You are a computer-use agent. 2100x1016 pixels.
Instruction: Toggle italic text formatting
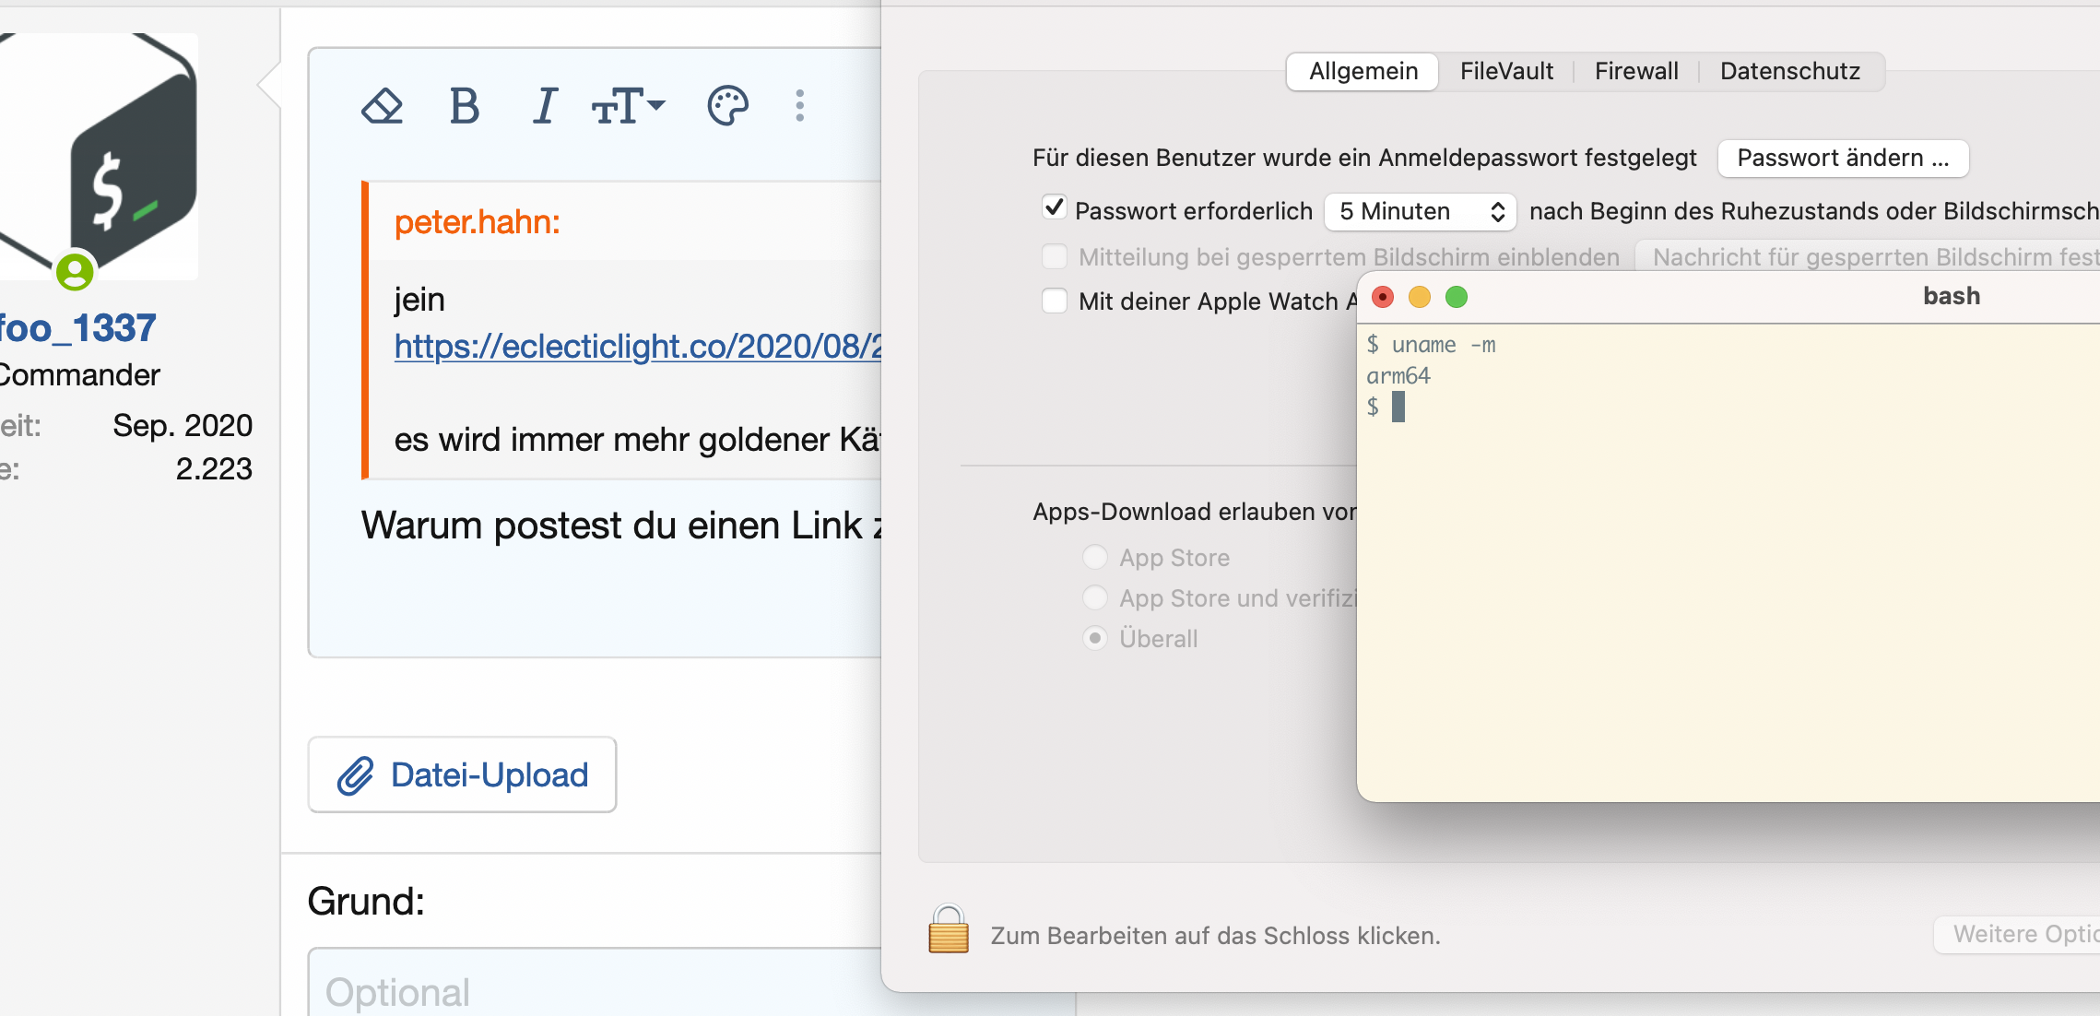click(x=545, y=106)
